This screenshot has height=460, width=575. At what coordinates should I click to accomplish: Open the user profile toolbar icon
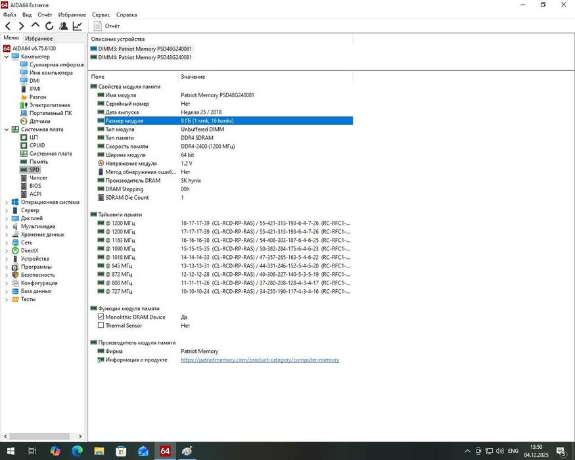(x=63, y=26)
